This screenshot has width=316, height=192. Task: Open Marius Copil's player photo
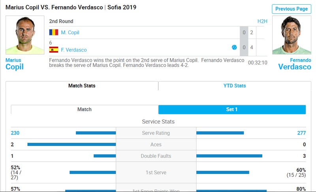25,35
